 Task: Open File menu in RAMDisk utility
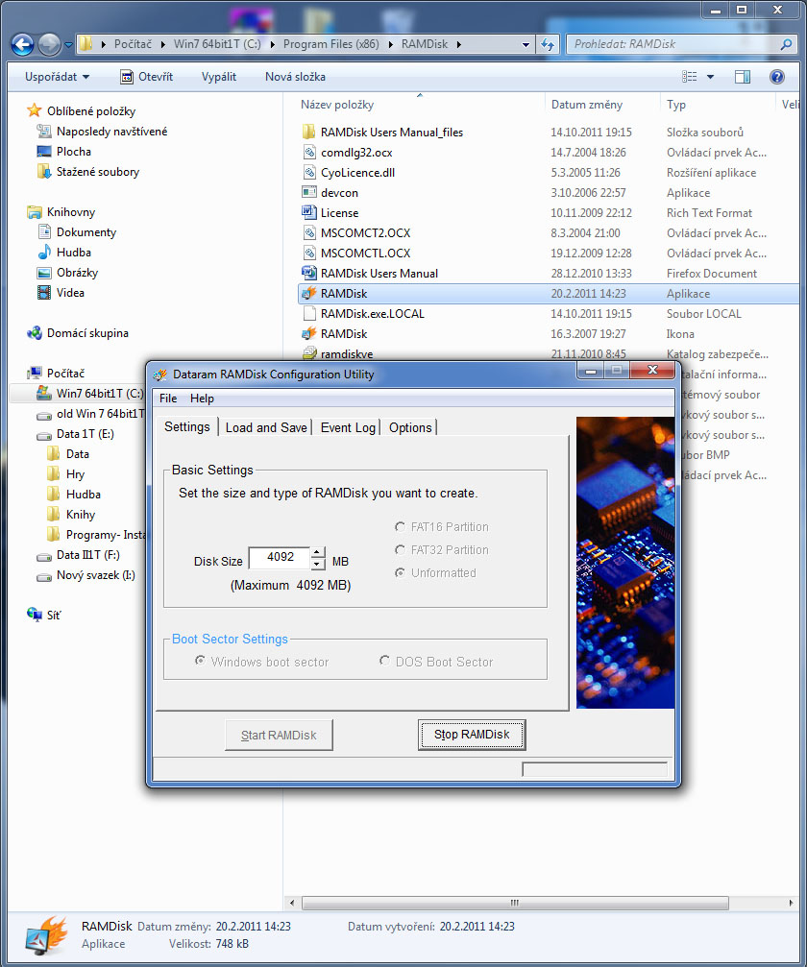[x=168, y=399]
